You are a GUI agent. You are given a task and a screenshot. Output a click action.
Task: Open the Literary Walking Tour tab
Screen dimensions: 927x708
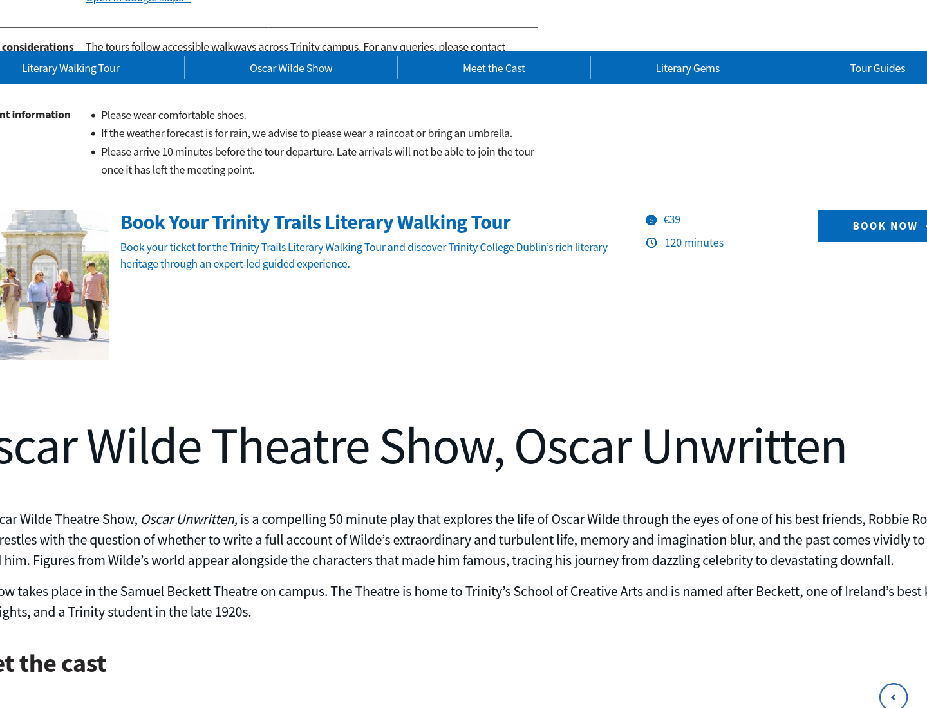(x=71, y=68)
